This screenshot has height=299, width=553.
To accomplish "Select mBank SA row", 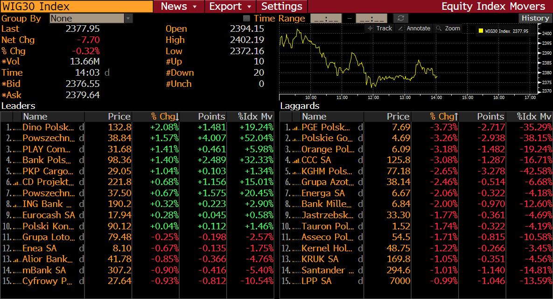I will click(137, 271).
